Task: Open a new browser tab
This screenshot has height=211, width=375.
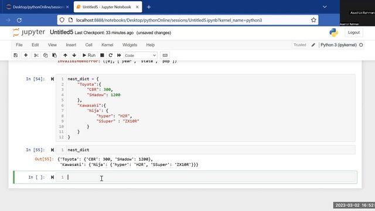Action: [x=149, y=7]
